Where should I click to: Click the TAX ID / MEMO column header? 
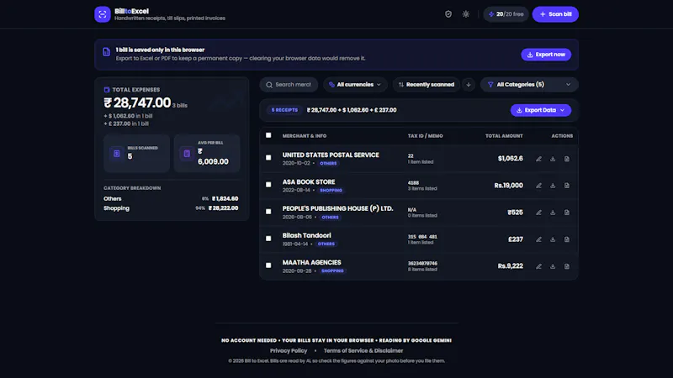click(x=426, y=136)
